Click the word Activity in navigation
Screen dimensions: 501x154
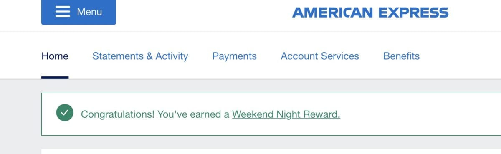[172, 56]
